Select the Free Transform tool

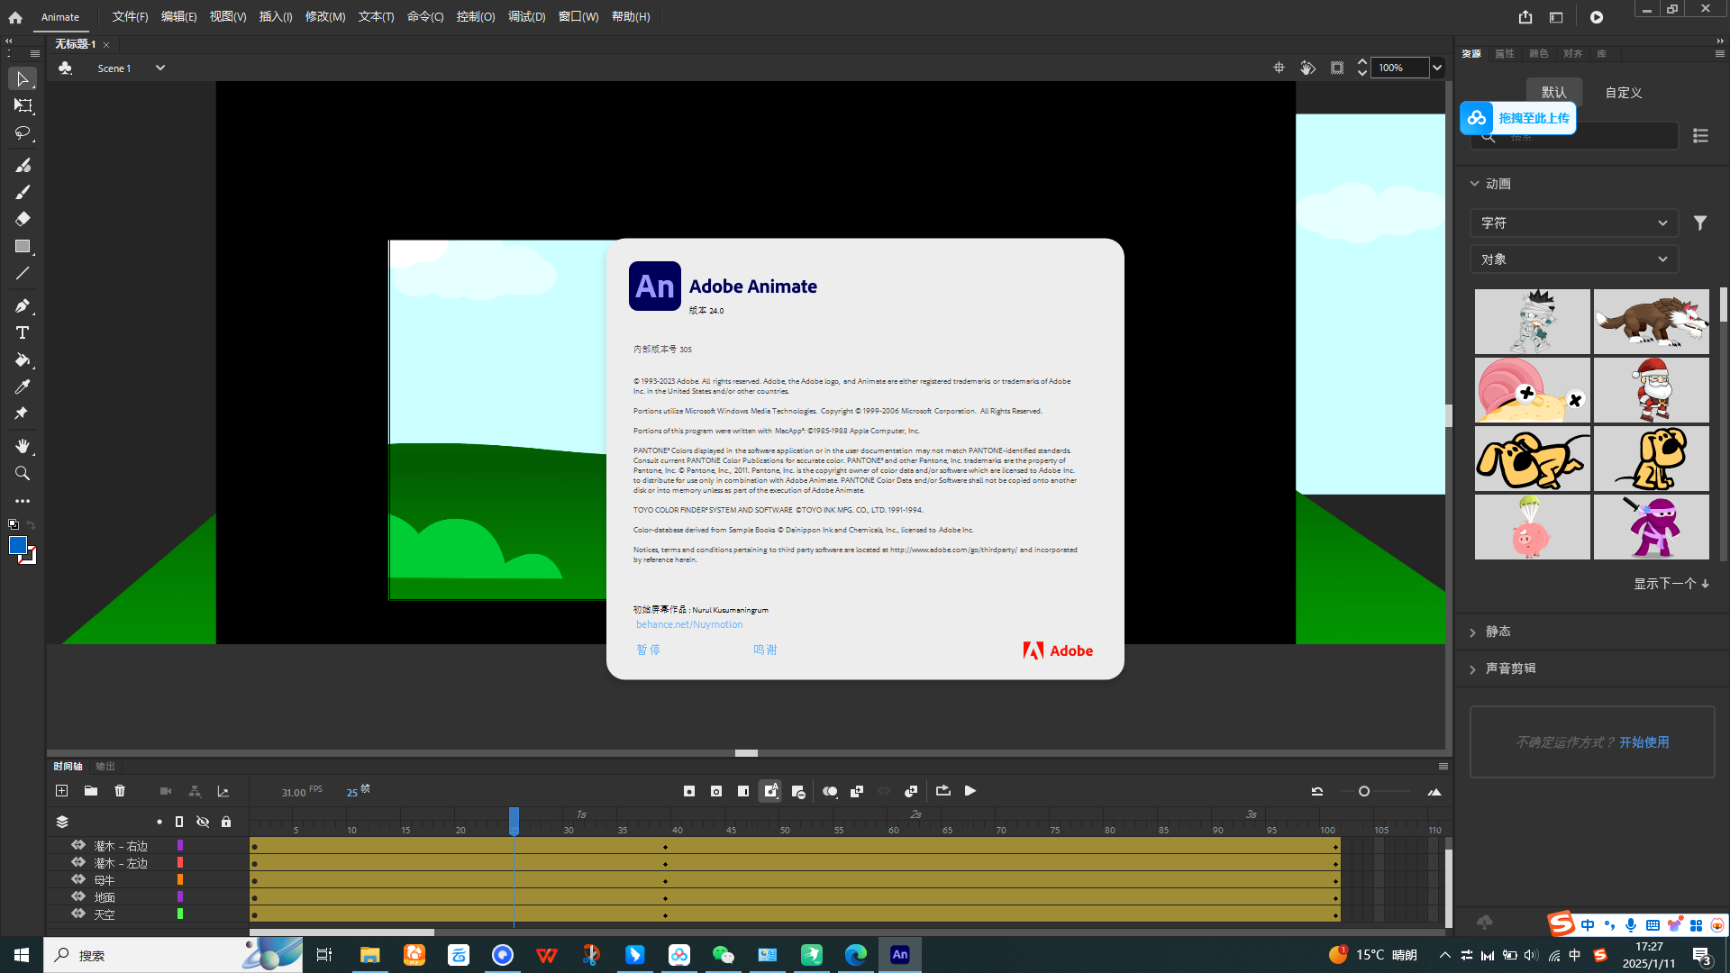point(23,106)
